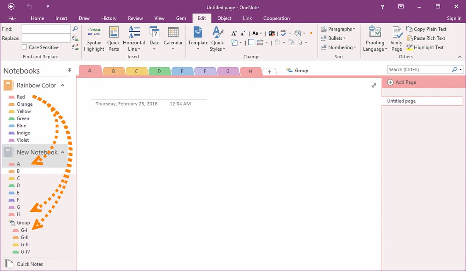
Task: Click the replace all icon below Replace field
Action: tap(75, 47)
